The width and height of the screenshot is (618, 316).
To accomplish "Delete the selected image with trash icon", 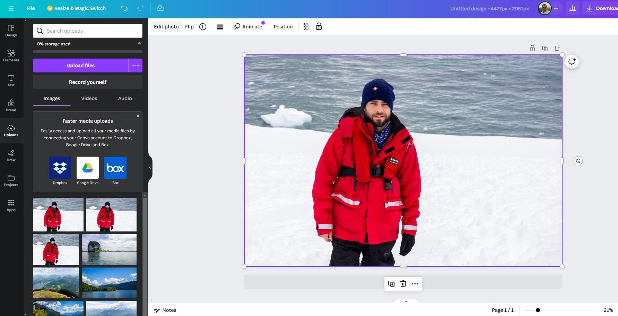I will [x=403, y=284].
